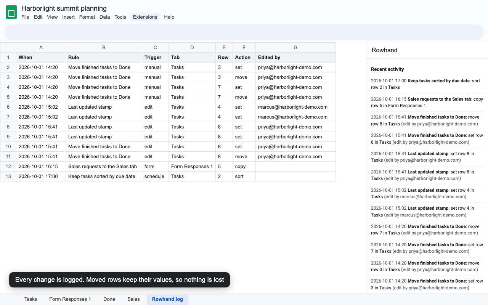The image size is (488, 305).
Task: Click the "schedule" trigger cell
Action: pyautogui.click(x=155, y=177)
